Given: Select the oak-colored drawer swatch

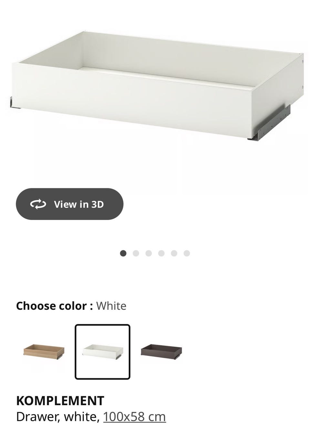Looking at the screenshot, I should (x=44, y=351).
